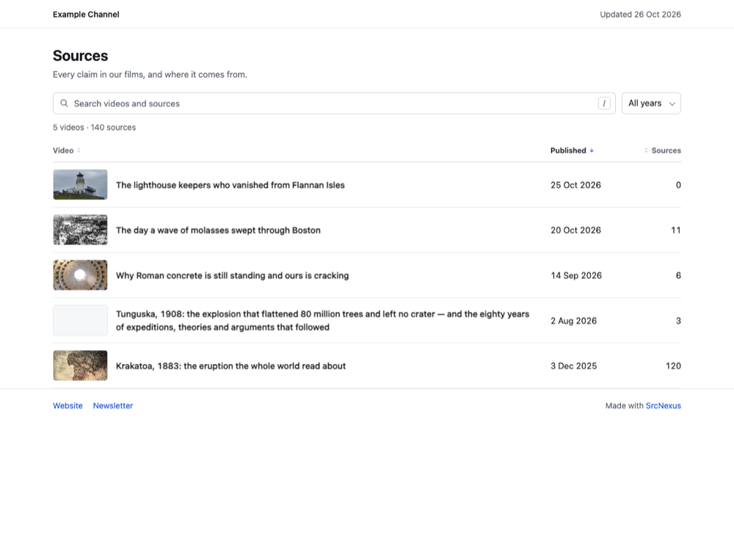Open the "Tunguska, 1908" video title
The height and width of the screenshot is (549, 734).
(x=322, y=321)
